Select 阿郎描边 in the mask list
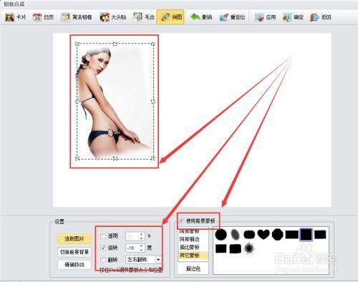The image size is (358, 282). [x=190, y=239]
